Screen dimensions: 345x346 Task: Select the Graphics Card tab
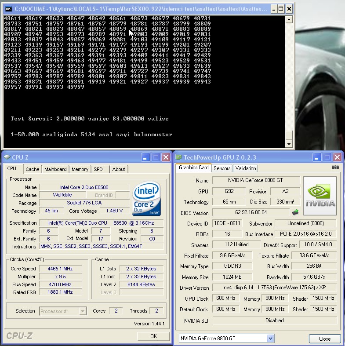tap(193, 168)
